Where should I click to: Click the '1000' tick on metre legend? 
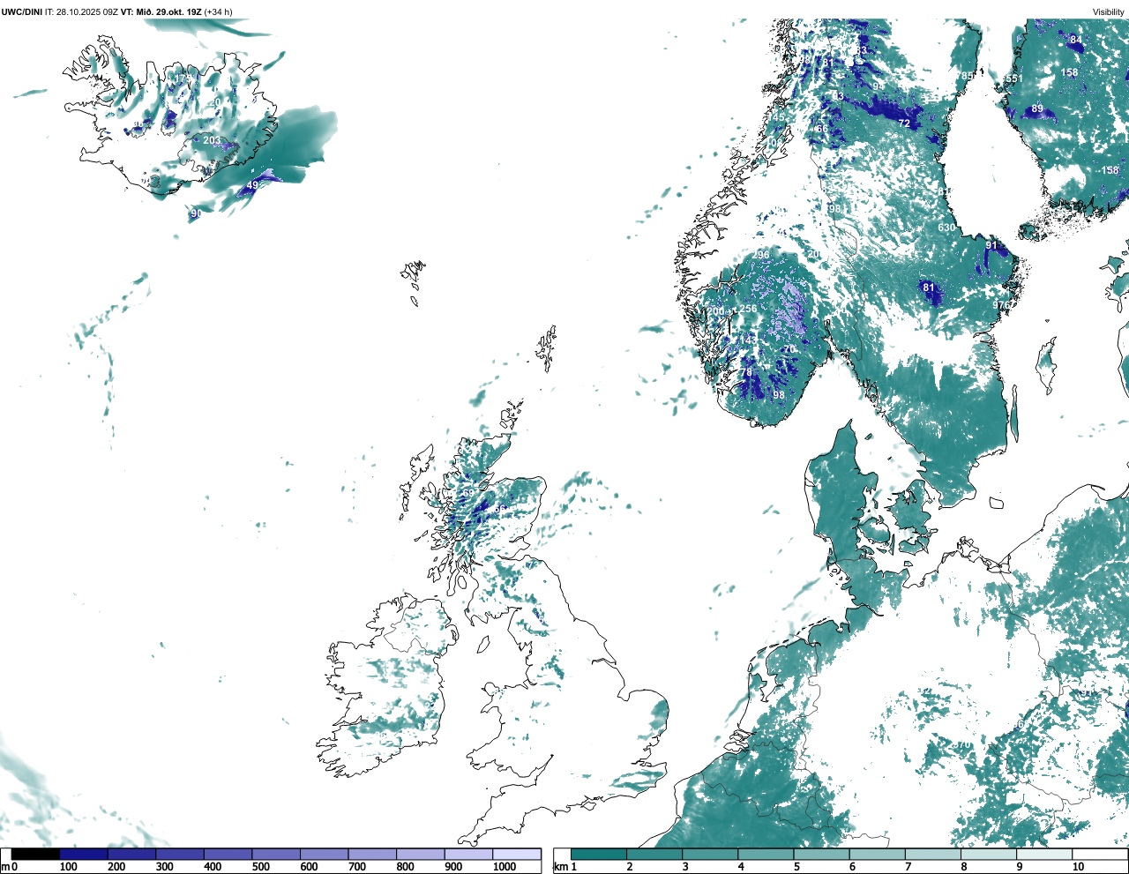pyautogui.click(x=505, y=867)
